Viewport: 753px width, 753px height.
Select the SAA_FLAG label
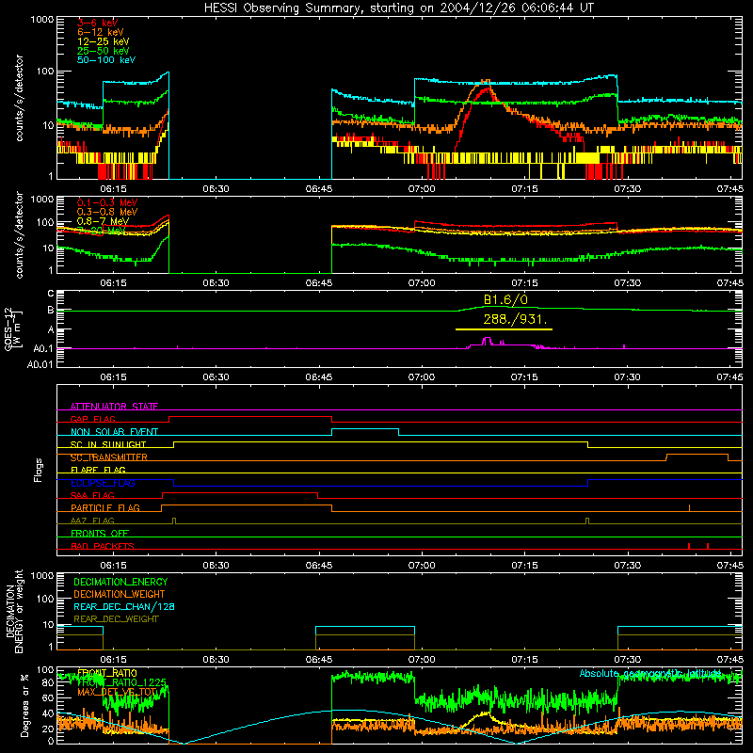click(x=92, y=496)
